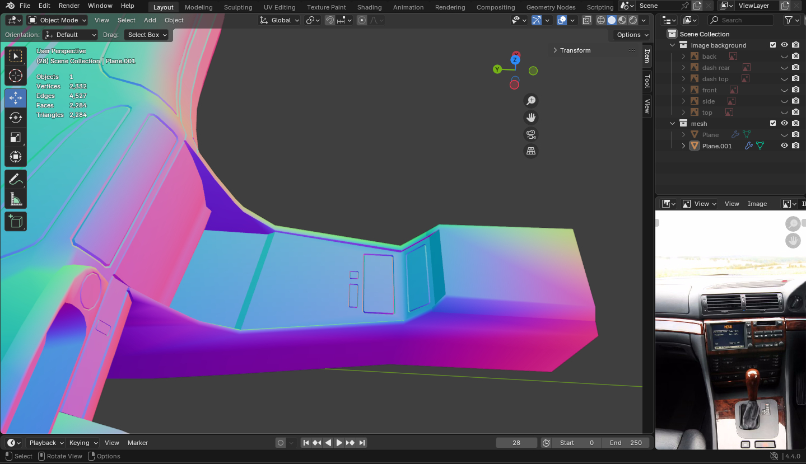Screen dimensions: 806x464
Task: Open the viewport Add menu
Action: point(150,20)
